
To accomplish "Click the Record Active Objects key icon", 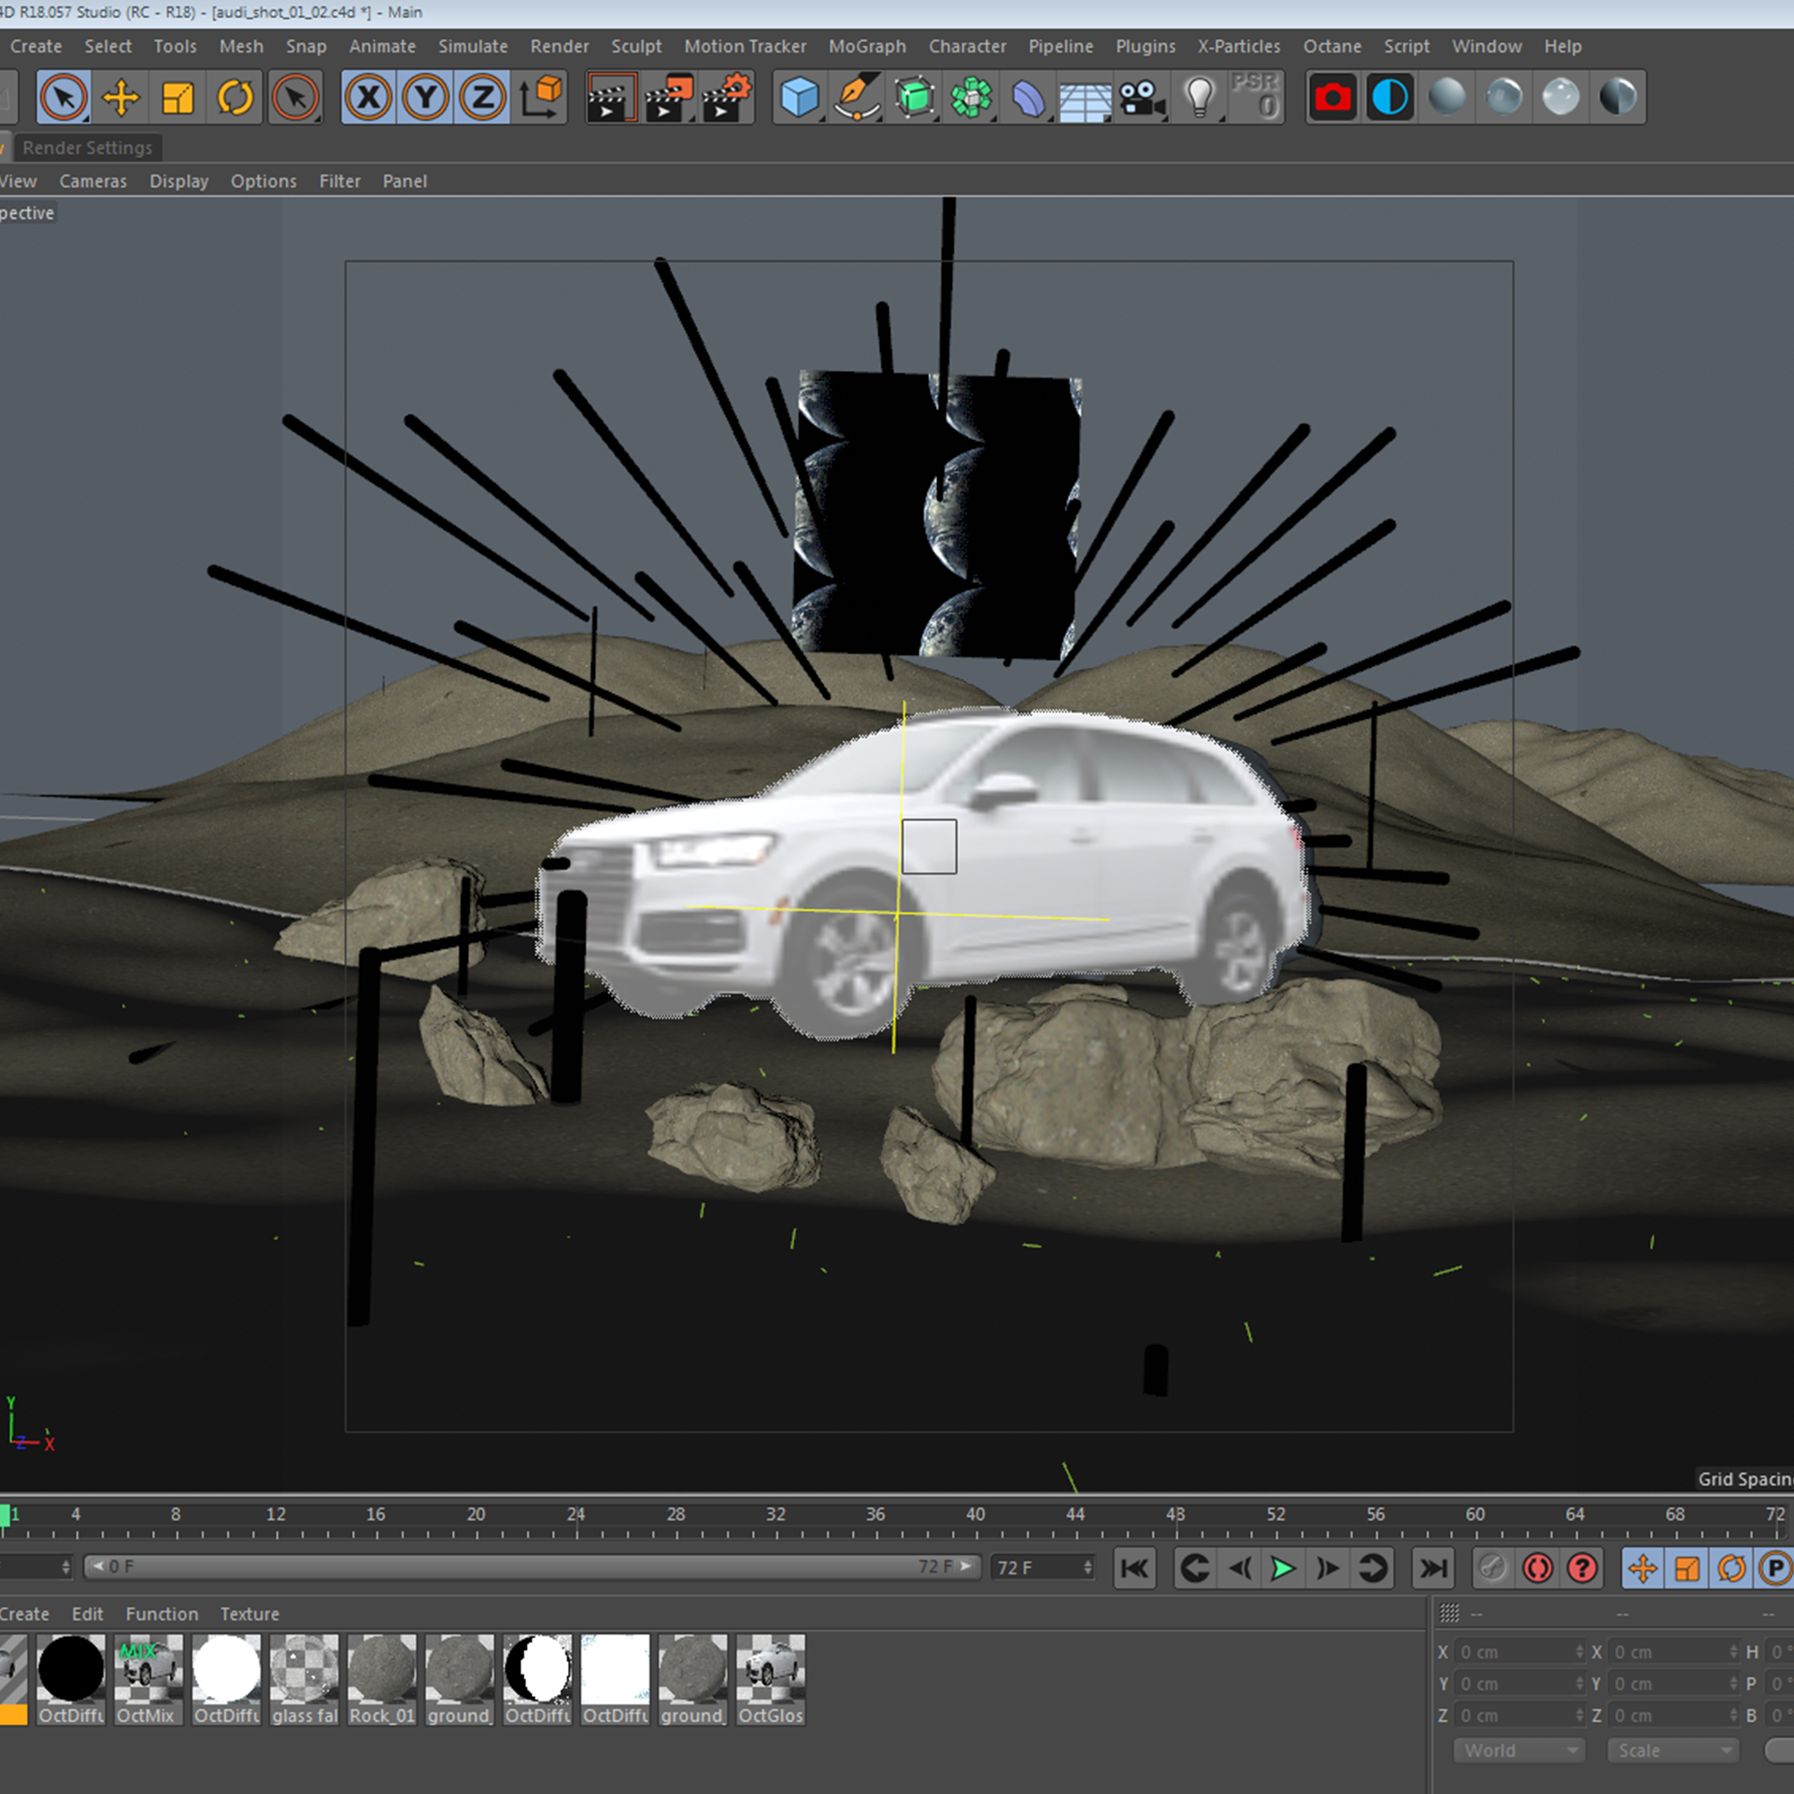I will pos(1493,1568).
